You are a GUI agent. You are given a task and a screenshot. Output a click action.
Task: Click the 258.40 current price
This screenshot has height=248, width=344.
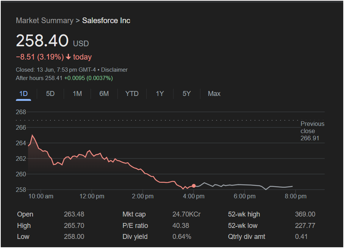pos(42,41)
